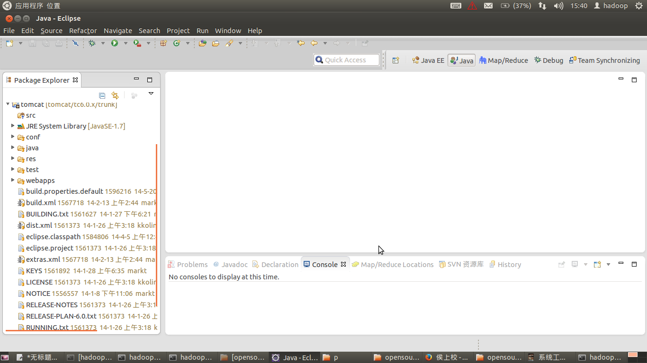
Task: Open the Debug configurations dropdown arrow
Action: (103, 43)
